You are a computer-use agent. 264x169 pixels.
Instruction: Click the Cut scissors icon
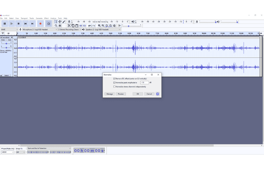point(69,26)
